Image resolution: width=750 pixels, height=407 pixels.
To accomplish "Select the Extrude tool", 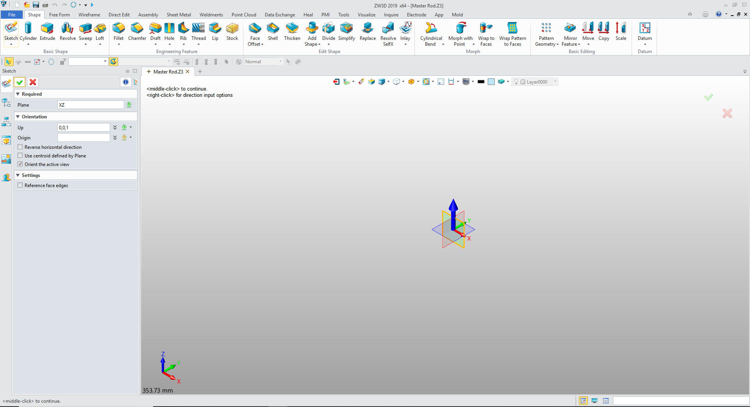I will (47, 32).
